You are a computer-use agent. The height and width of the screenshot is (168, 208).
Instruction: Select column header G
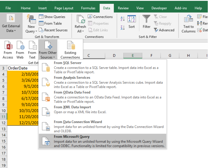[170, 55]
